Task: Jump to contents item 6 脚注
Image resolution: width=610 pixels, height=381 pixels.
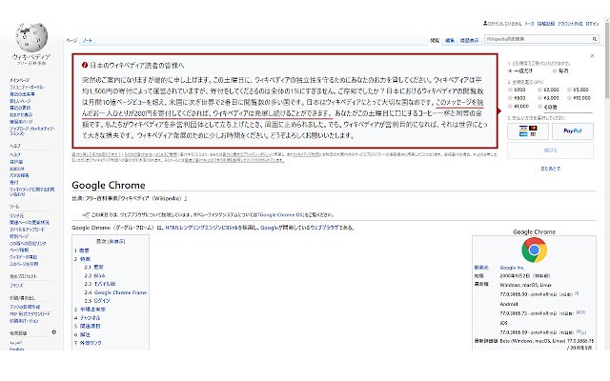Action: (x=82, y=334)
